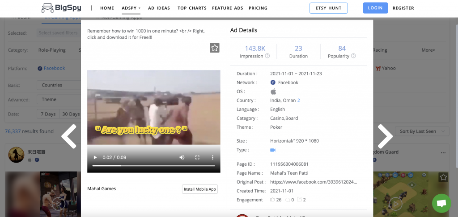Open the Theme dropdown filter
Image resolution: width=458 pixels, height=217 pixels.
(59, 99)
